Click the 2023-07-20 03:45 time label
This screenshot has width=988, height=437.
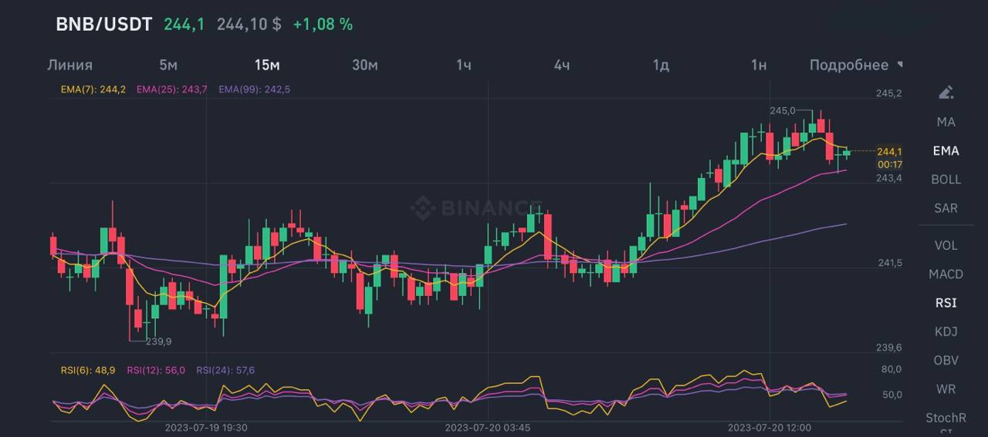pos(488,426)
